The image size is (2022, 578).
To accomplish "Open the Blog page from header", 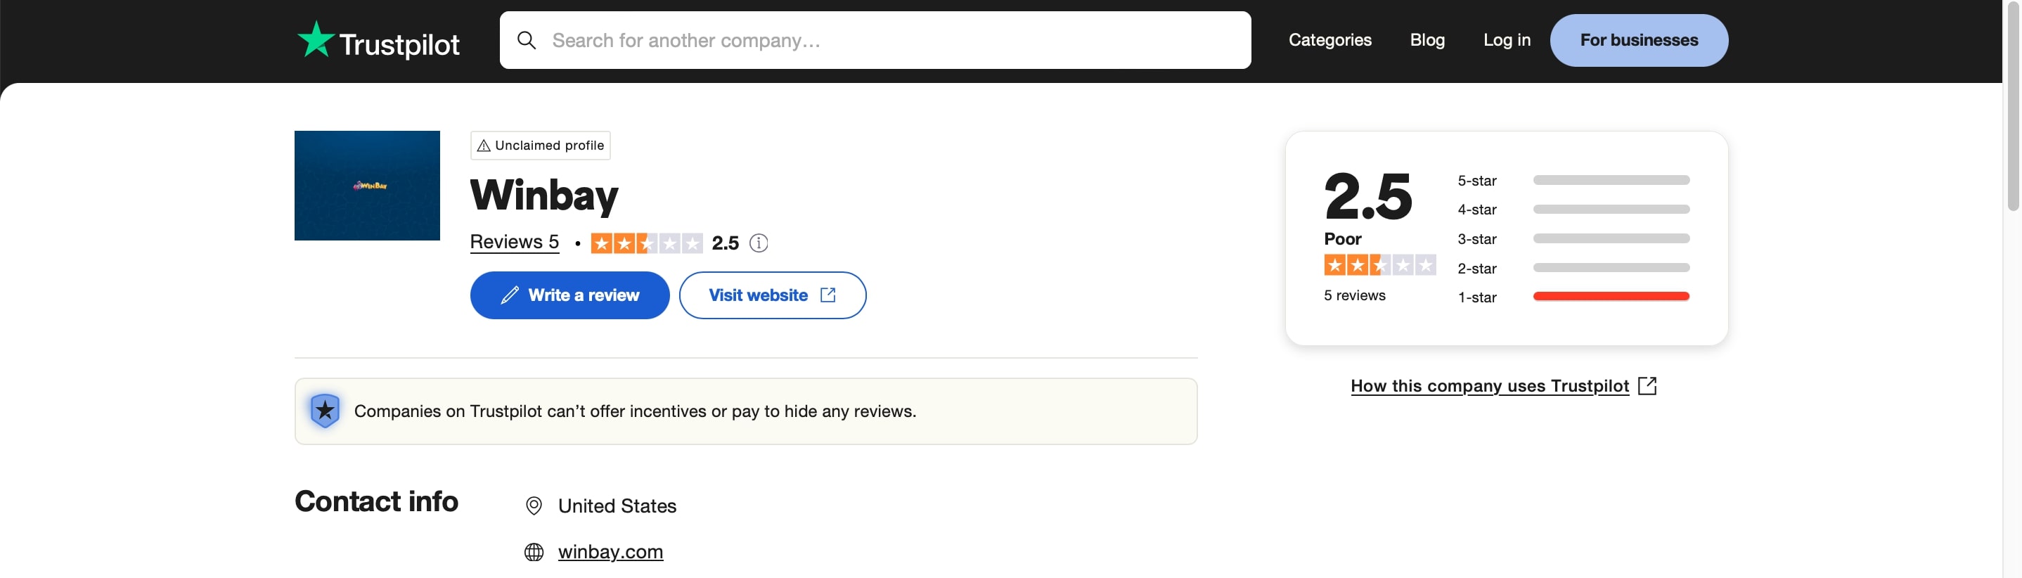I will (1427, 40).
